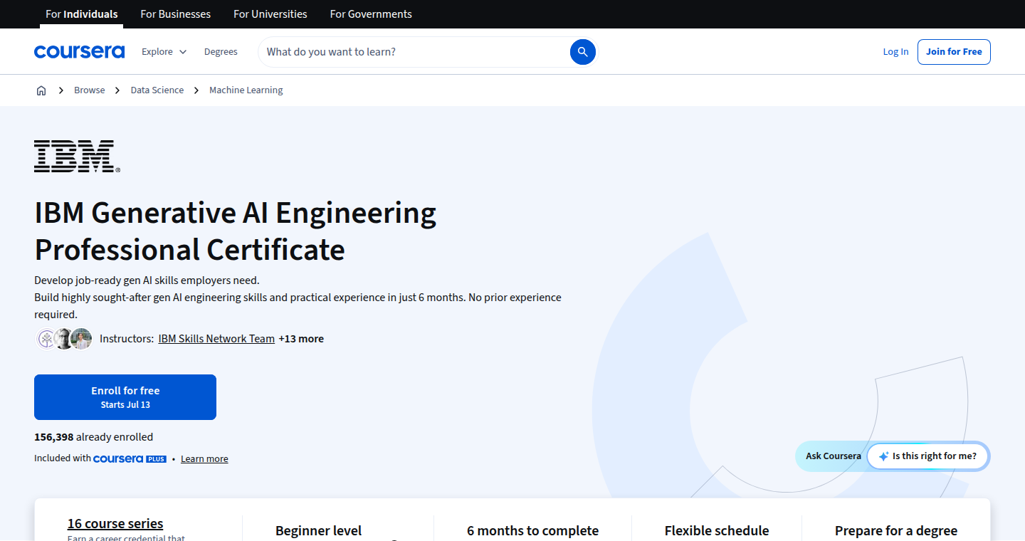
Task: Select the '156,398 already enrolled' text
Action: click(94, 437)
